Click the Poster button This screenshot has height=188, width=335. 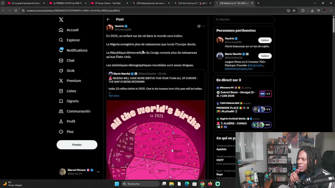pos(77,145)
